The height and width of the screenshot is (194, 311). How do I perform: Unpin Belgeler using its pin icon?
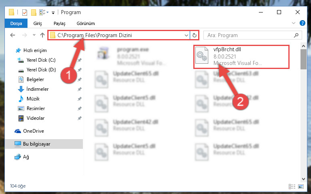80,79
